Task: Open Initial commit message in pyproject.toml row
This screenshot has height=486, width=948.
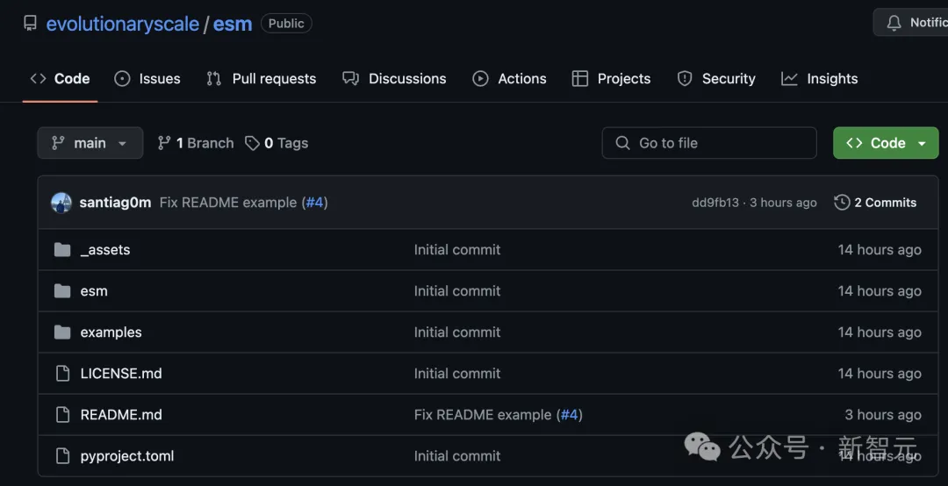Action: [x=457, y=456]
